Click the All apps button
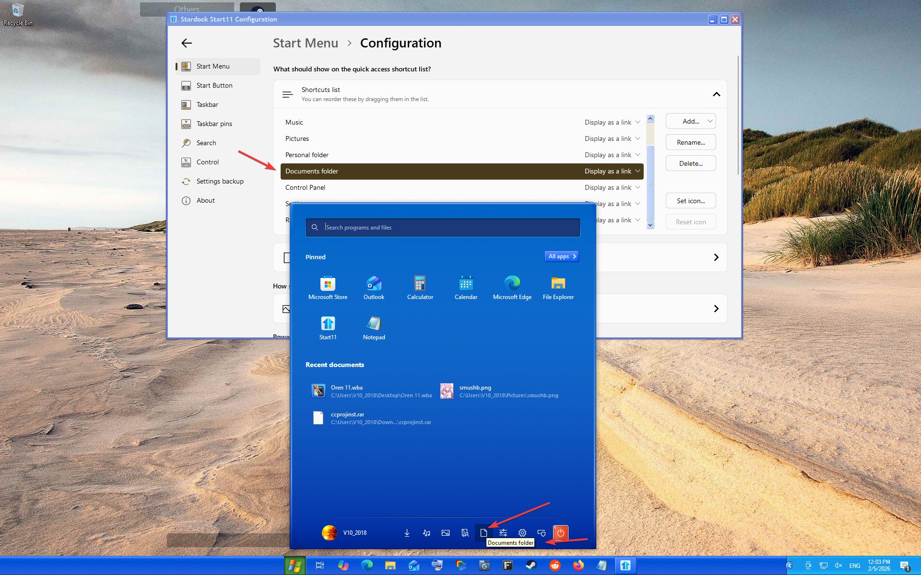 click(562, 256)
